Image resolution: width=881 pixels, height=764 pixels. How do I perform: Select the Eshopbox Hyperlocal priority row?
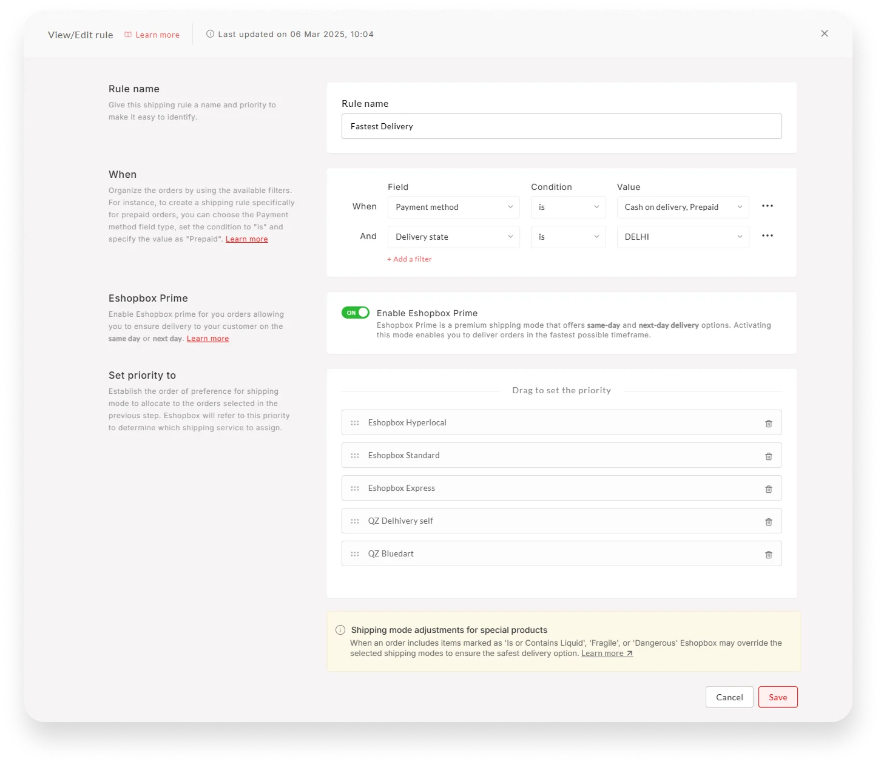pyautogui.click(x=561, y=422)
